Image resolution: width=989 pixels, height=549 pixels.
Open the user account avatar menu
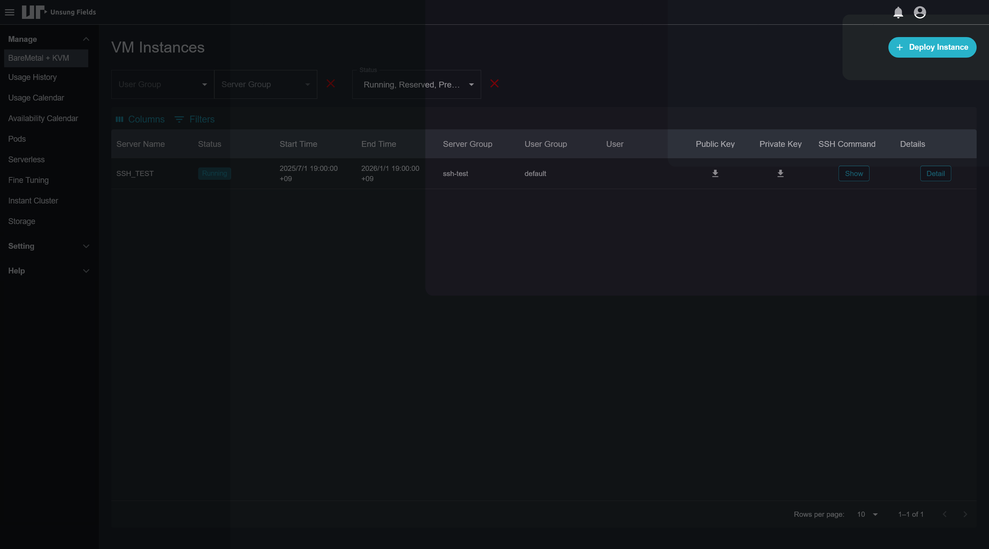(x=920, y=12)
